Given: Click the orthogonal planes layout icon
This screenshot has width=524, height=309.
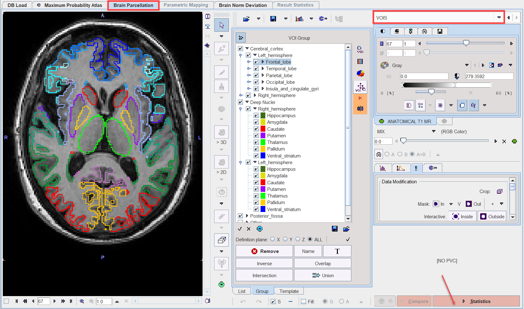Looking at the screenshot, I should tap(397, 31).
